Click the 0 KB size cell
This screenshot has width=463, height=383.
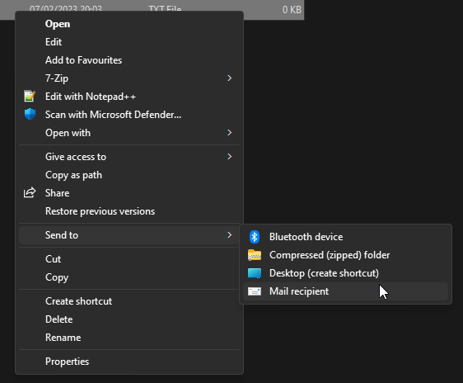point(292,9)
